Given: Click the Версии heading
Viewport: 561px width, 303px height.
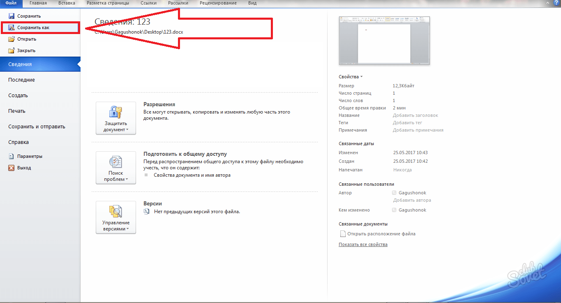Looking at the screenshot, I should (152, 203).
